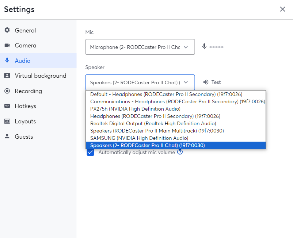Click the Recording circle icon
The image size is (293, 238).
tap(7, 91)
